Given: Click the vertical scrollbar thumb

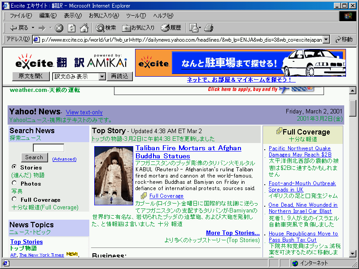Looking at the screenshot, I should click(x=352, y=108).
